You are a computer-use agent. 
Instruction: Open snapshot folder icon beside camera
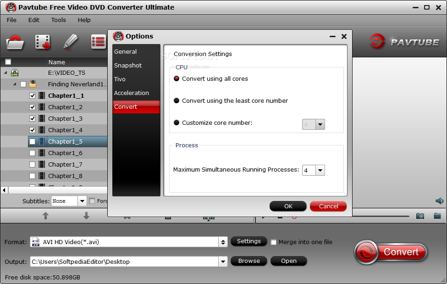pos(437,216)
